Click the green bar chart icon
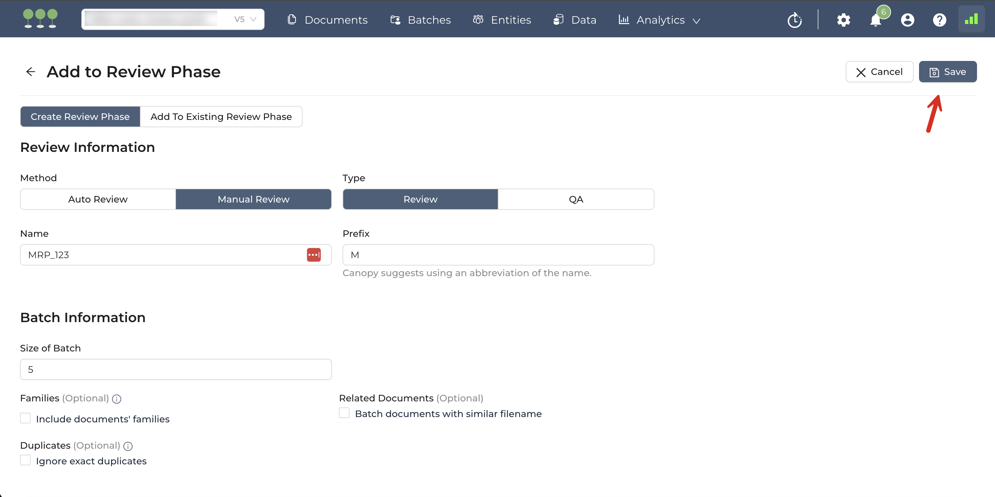 pyautogui.click(x=971, y=19)
